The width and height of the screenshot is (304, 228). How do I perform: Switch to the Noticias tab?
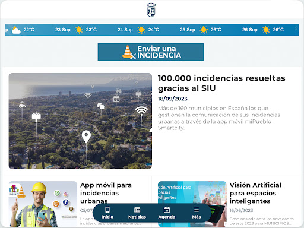[137, 213]
